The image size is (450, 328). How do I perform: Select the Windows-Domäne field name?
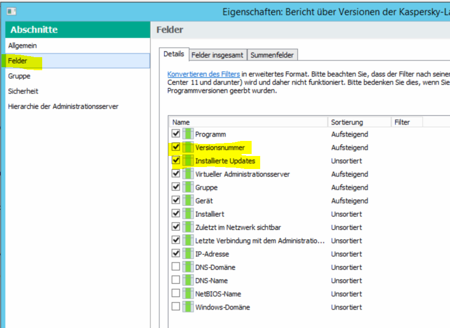[222, 307]
